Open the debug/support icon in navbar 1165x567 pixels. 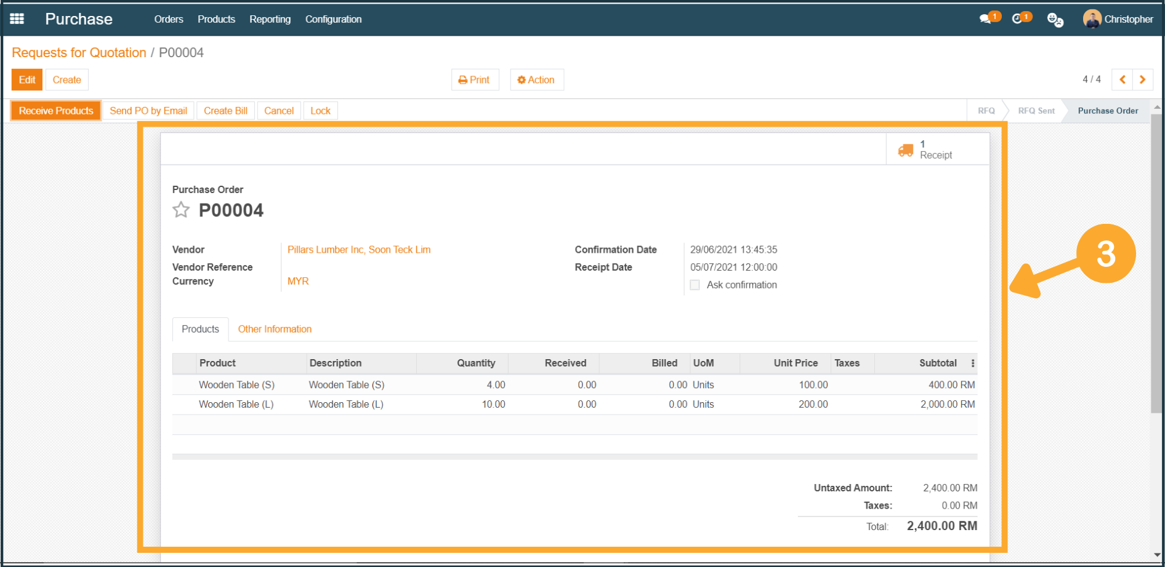tap(1055, 20)
